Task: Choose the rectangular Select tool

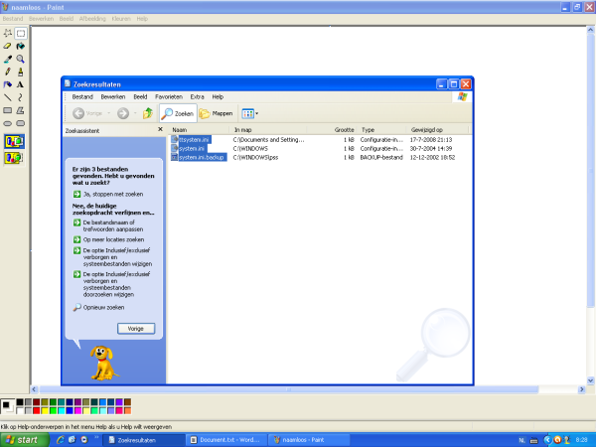Action: 21,33
